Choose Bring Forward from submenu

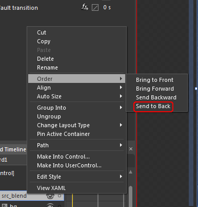click(x=155, y=89)
